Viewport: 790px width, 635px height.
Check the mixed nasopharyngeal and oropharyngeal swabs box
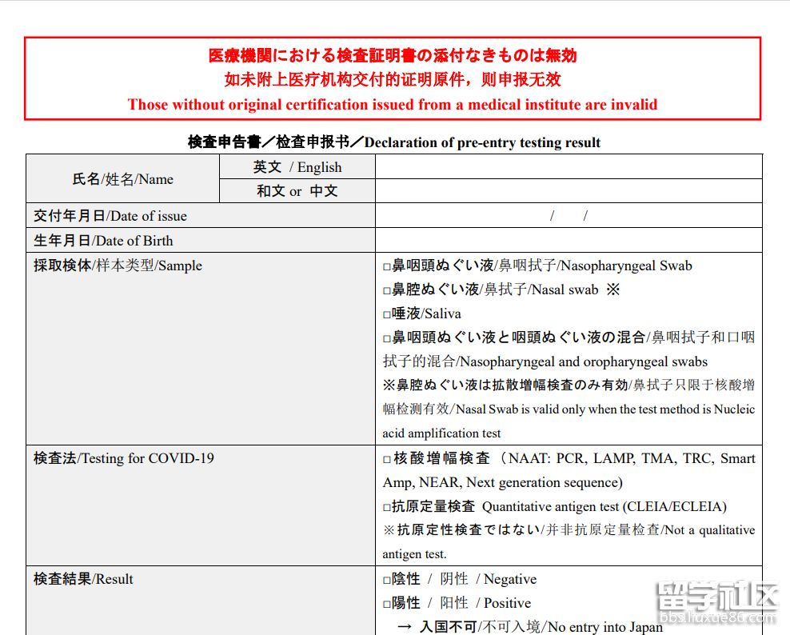[x=387, y=338]
